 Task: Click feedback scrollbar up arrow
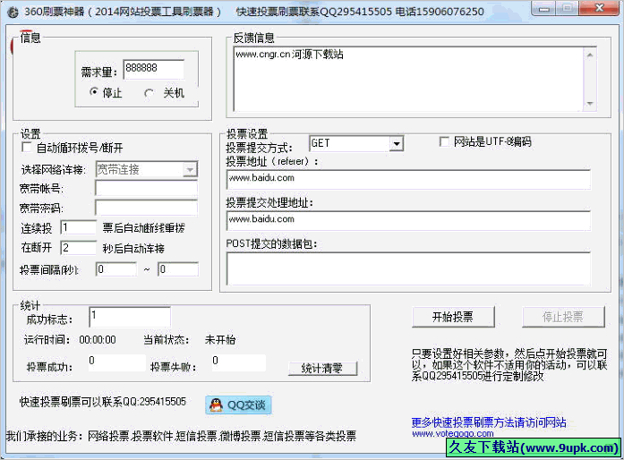pyautogui.click(x=590, y=55)
